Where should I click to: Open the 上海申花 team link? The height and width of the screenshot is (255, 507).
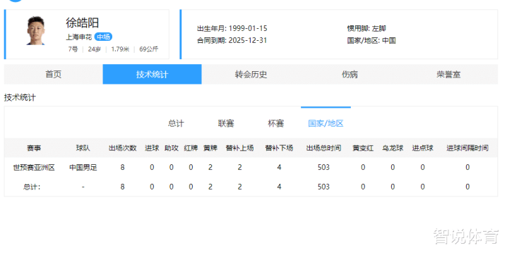[79, 37]
